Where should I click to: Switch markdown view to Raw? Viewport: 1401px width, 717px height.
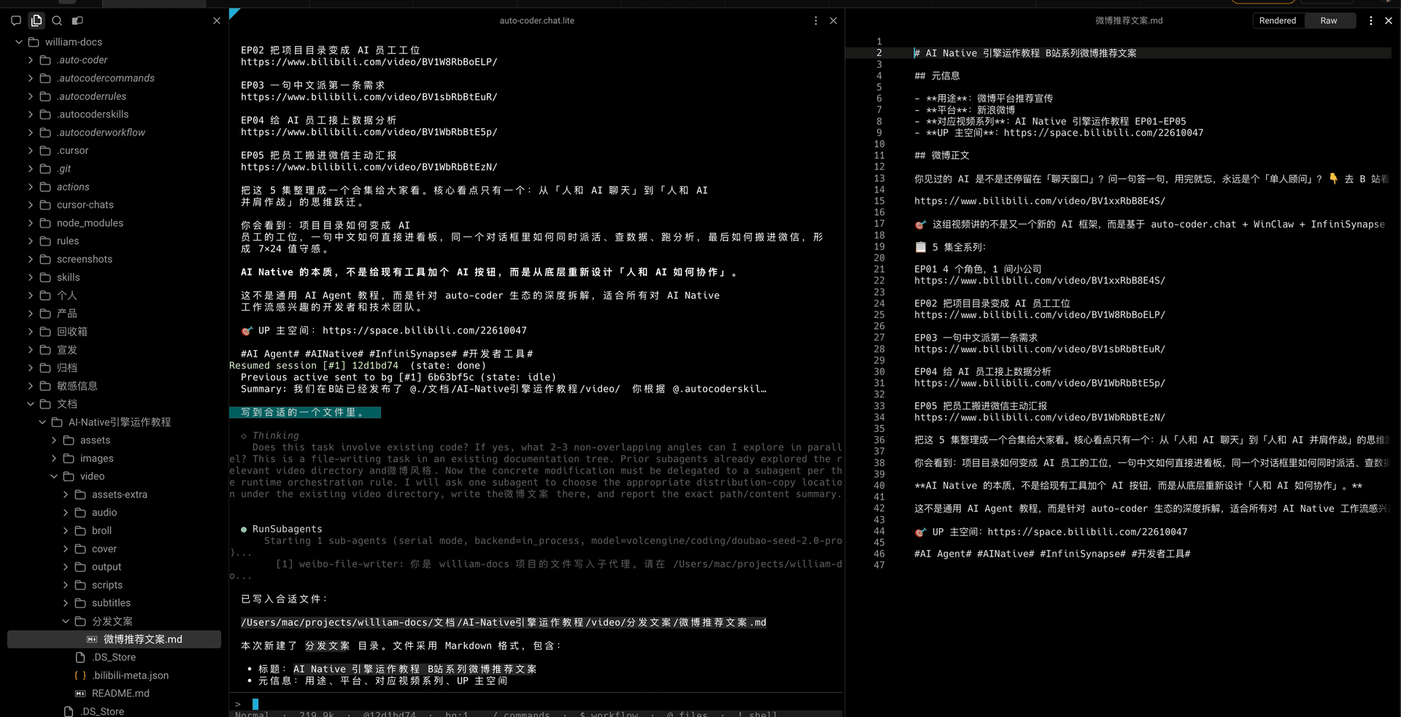coord(1329,20)
